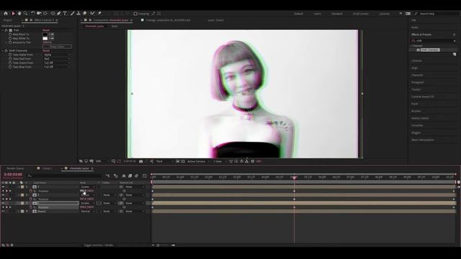
Task: Toggle visibility eye for layer 2
Action: [3, 195]
